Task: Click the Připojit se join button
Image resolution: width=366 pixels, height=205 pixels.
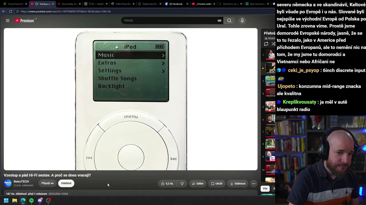Action: pyautogui.click(x=47, y=183)
